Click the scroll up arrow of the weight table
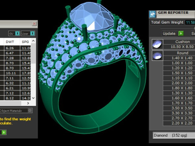The image size is (195, 146). click(x=33, y=41)
